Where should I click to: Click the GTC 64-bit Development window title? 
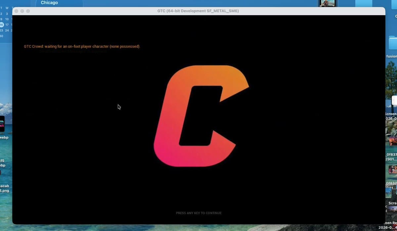(x=198, y=11)
